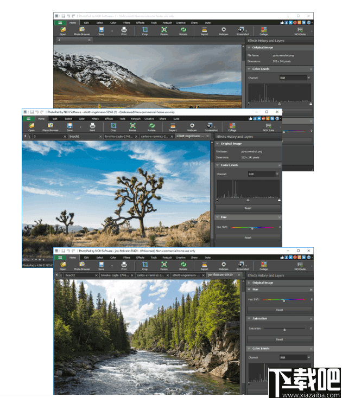Open Collage tool in top window toolbar
Image resolution: width=342 pixels, height=398 pixels.
pyautogui.click(x=264, y=31)
